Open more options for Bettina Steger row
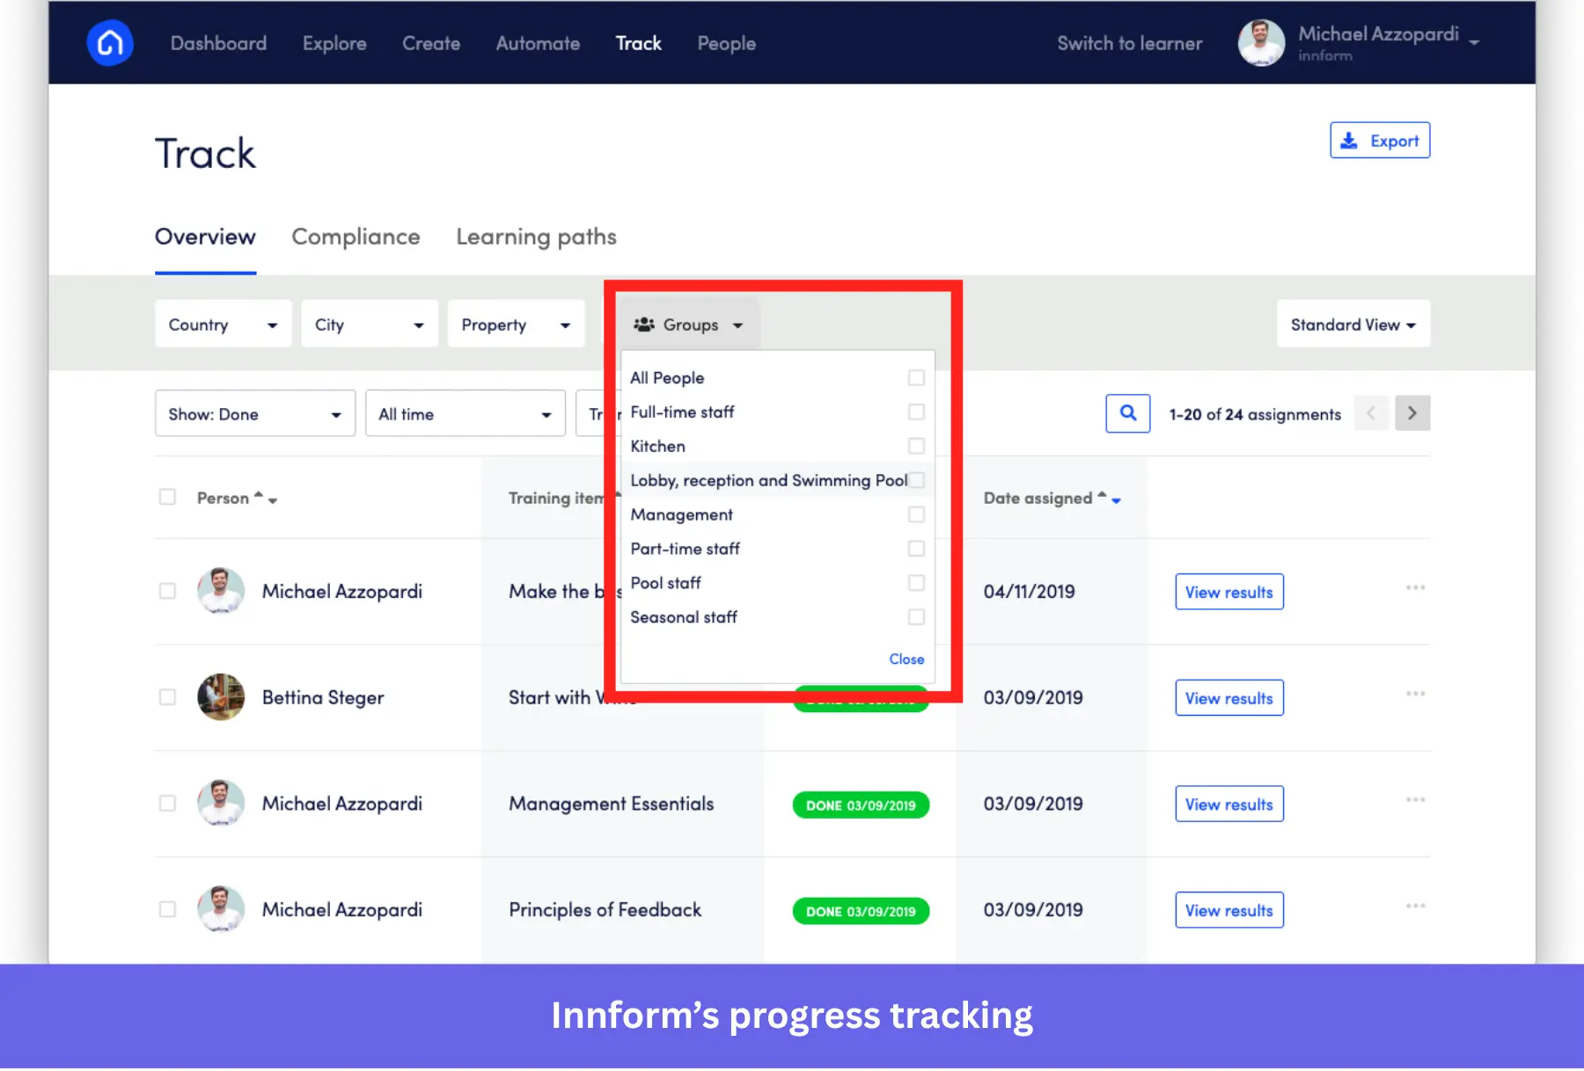Image resolution: width=1584 pixels, height=1071 pixels. (1415, 694)
